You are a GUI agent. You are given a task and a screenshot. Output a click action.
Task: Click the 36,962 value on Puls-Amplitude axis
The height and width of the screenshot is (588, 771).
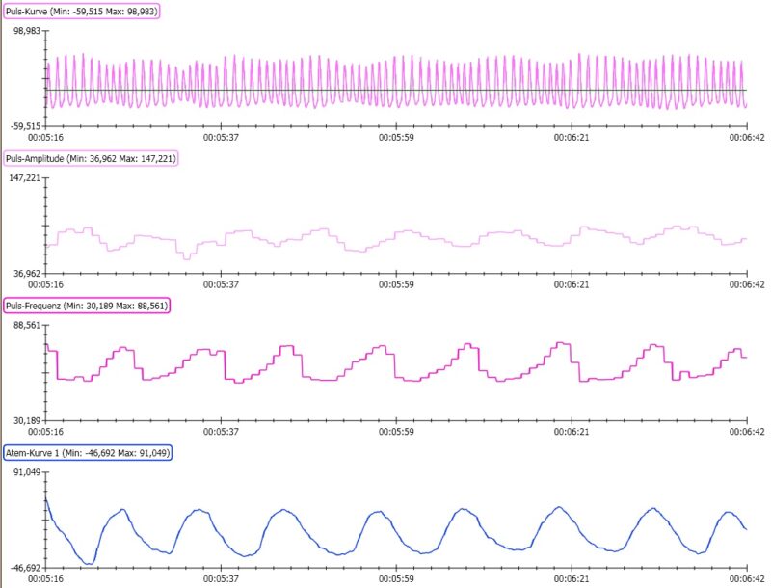(26, 273)
